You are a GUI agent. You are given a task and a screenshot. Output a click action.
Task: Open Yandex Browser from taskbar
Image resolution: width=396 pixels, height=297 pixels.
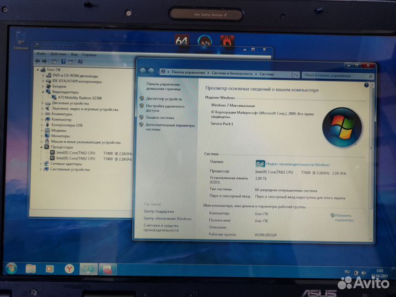(x=69, y=269)
